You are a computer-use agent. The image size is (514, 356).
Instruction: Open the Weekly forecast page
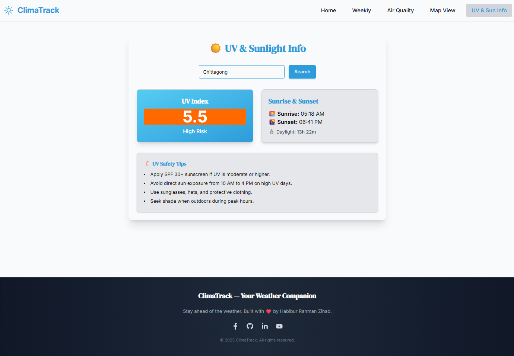click(362, 10)
